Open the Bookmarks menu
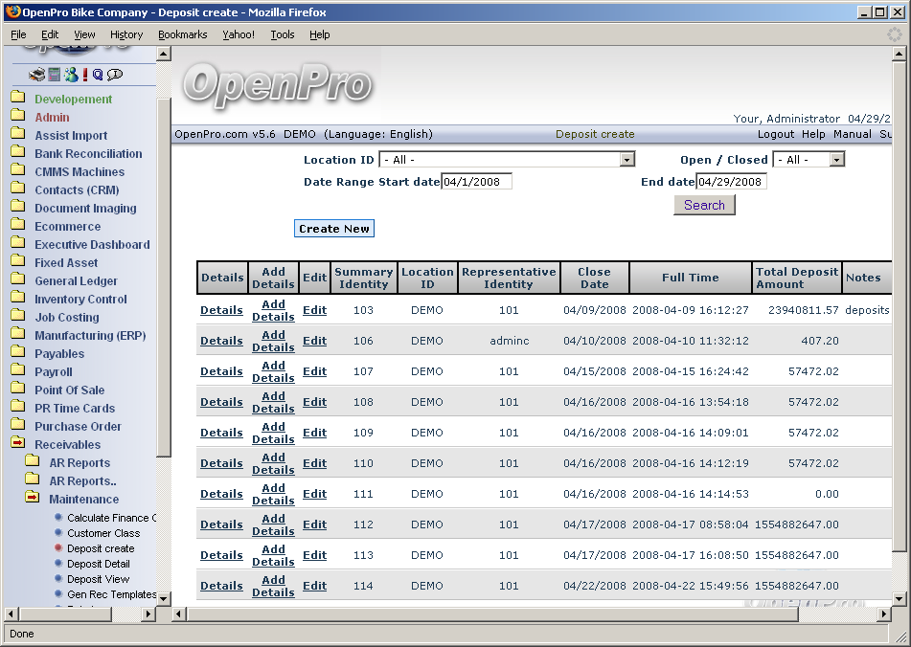The image size is (911, 647). point(182,34)
